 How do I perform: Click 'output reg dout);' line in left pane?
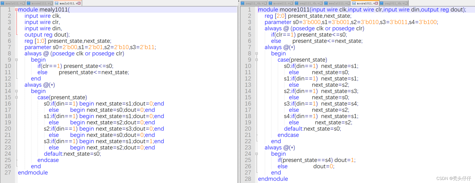pos(47,35)
